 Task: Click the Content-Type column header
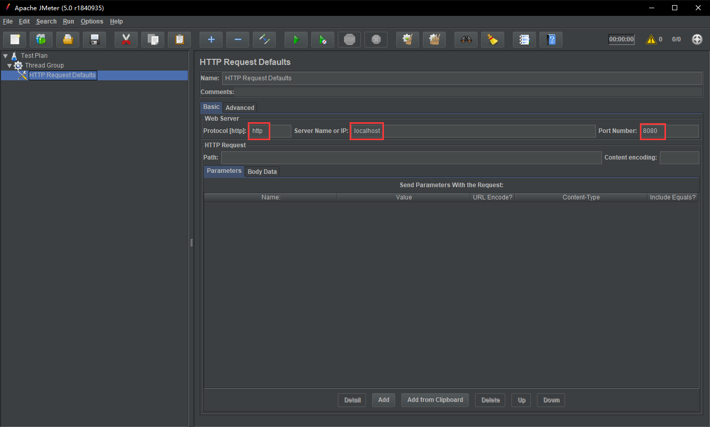pyautogui.click(x=581, y=197)
